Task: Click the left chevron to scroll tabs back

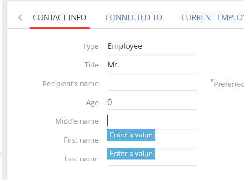Action: coord(20,17)
